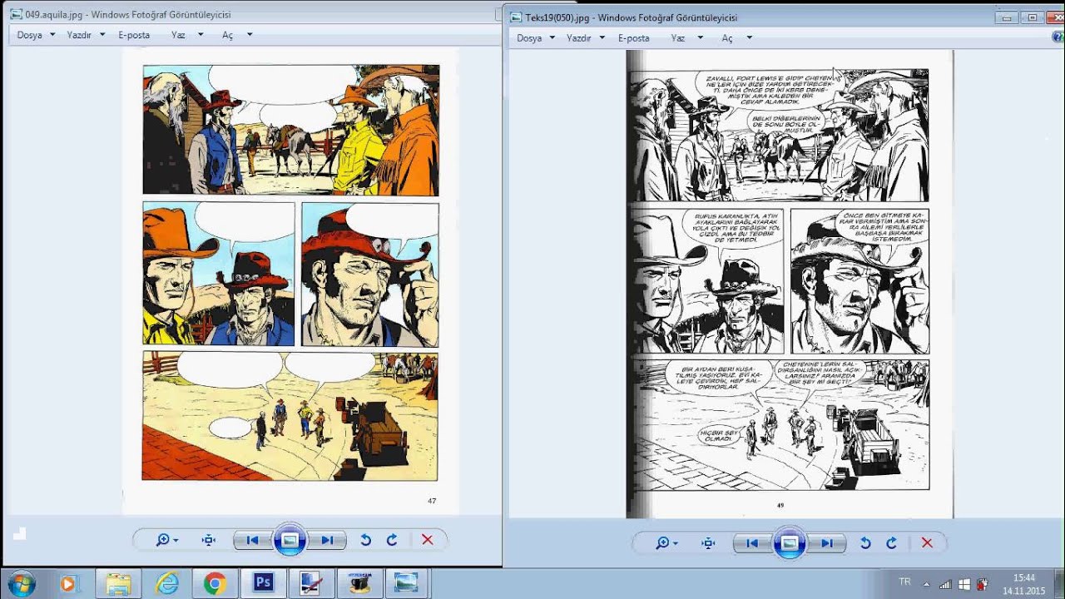Change TR input language in tray
The height and width of the screenshot is (599, 1065).
905,582
